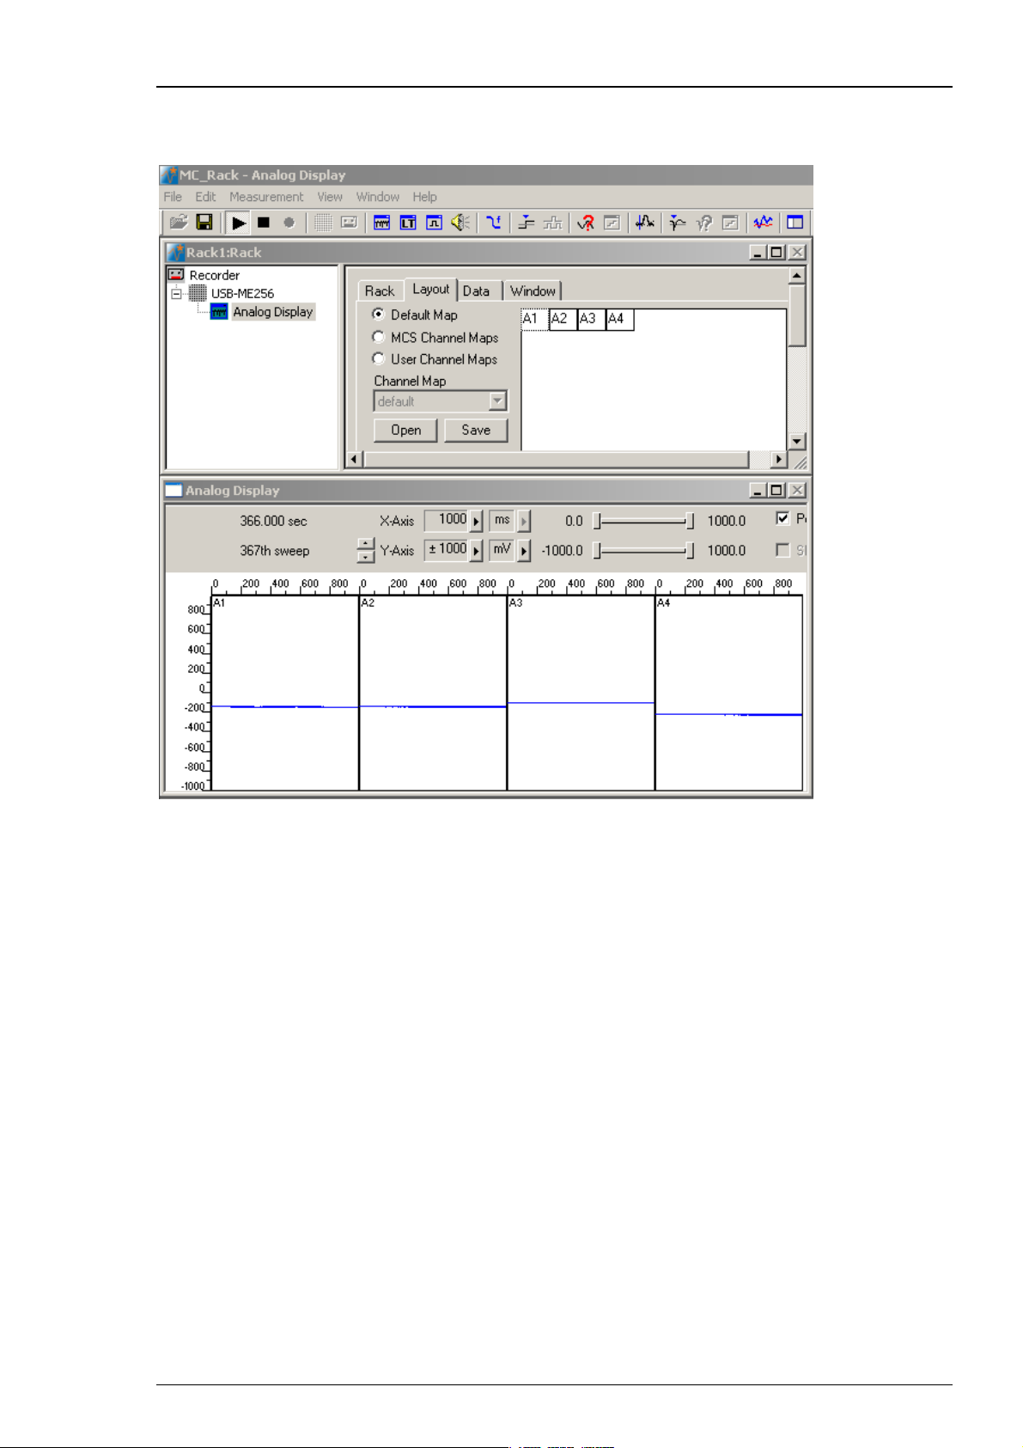Click the trigger detector step icon
This screenshot has height=1448, width=1023.
[x=527, y=223]
